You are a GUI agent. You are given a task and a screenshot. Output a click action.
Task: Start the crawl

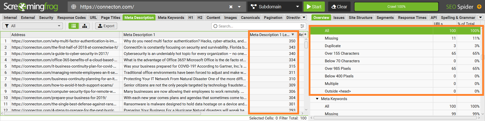pyautogui.click(x=314, y=7)
